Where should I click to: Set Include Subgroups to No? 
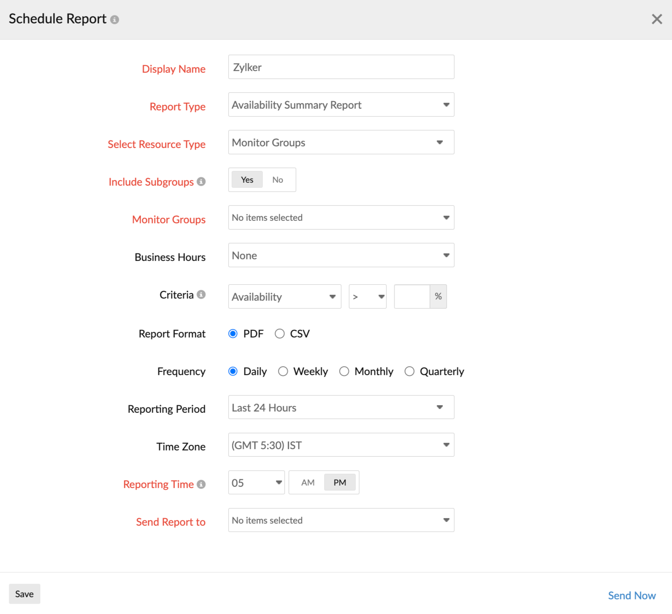pyautogui.click(x=278, y=179)
